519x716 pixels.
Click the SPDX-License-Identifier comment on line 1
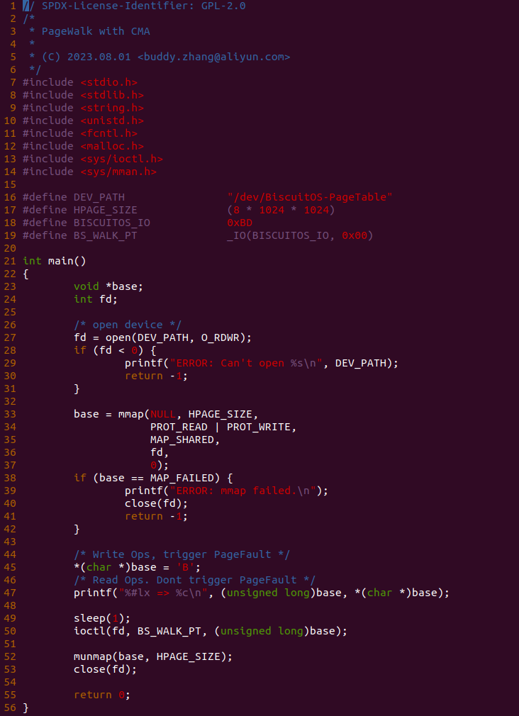134,6
